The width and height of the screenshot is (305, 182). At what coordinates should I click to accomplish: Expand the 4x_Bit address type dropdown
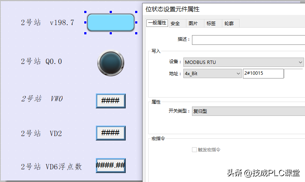click(x=212, y=74)
